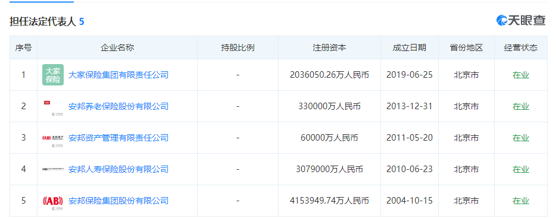Click 在业 status for 安邦资产管理
556x219 pixels.
[x=521, y=138]
